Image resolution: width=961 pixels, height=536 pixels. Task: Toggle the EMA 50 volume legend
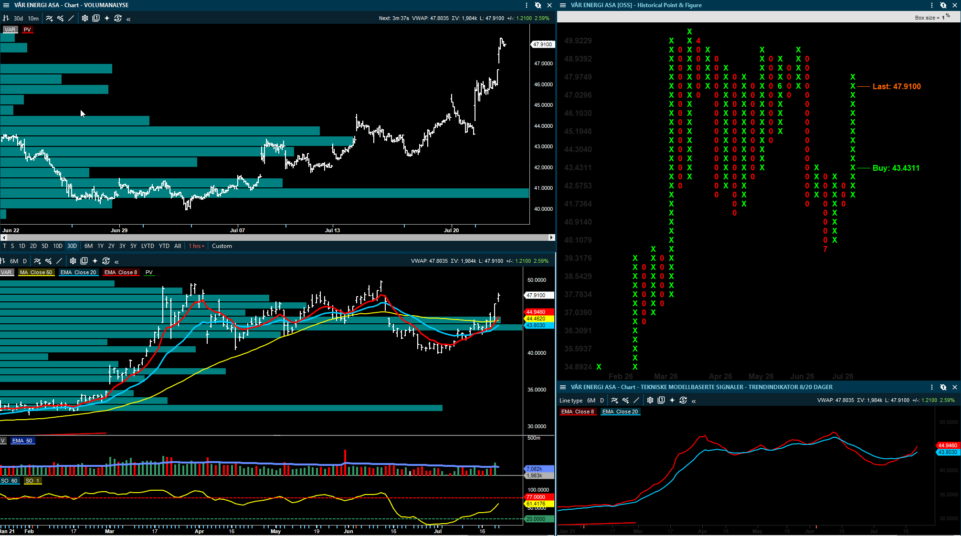click(22, 441)
